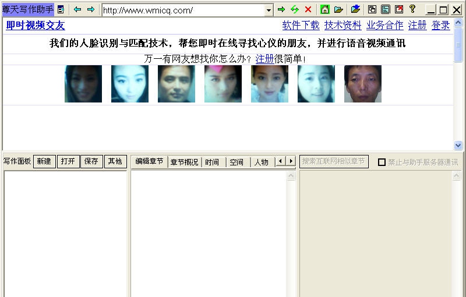The width and height of the screenshot is (466, 297).
Task: Click the tab strip right arrow
Action: (x=291, y=161)
